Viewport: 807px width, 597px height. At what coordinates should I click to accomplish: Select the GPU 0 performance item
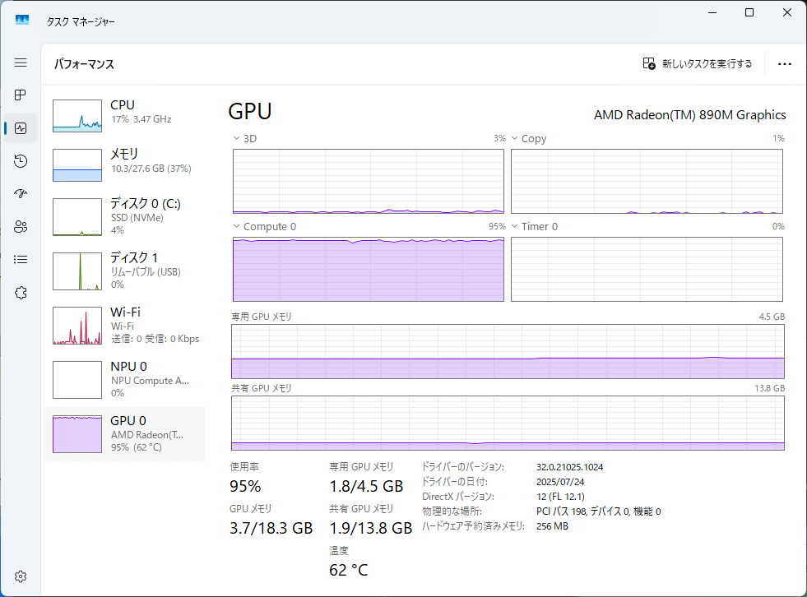(124, 434)
